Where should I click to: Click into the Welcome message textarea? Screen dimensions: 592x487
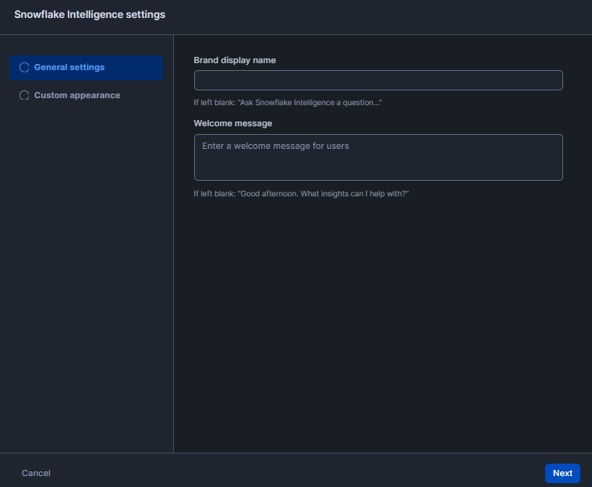[378, 157]
